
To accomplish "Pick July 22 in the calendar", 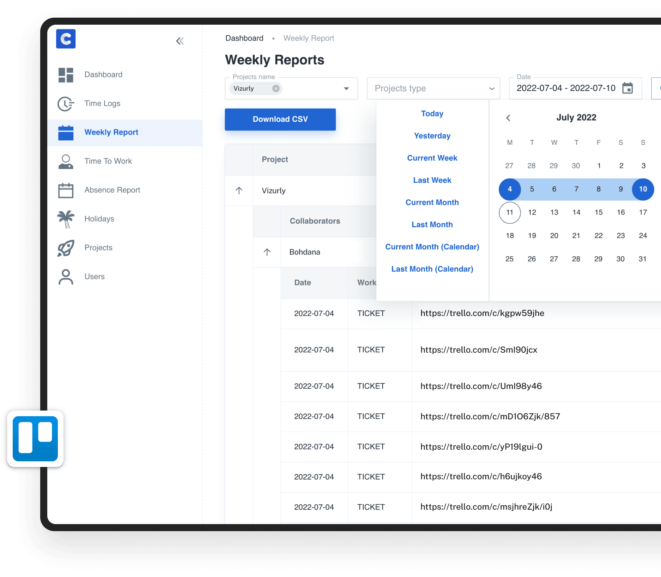I will pyautogui.click(x=599, y=236).
